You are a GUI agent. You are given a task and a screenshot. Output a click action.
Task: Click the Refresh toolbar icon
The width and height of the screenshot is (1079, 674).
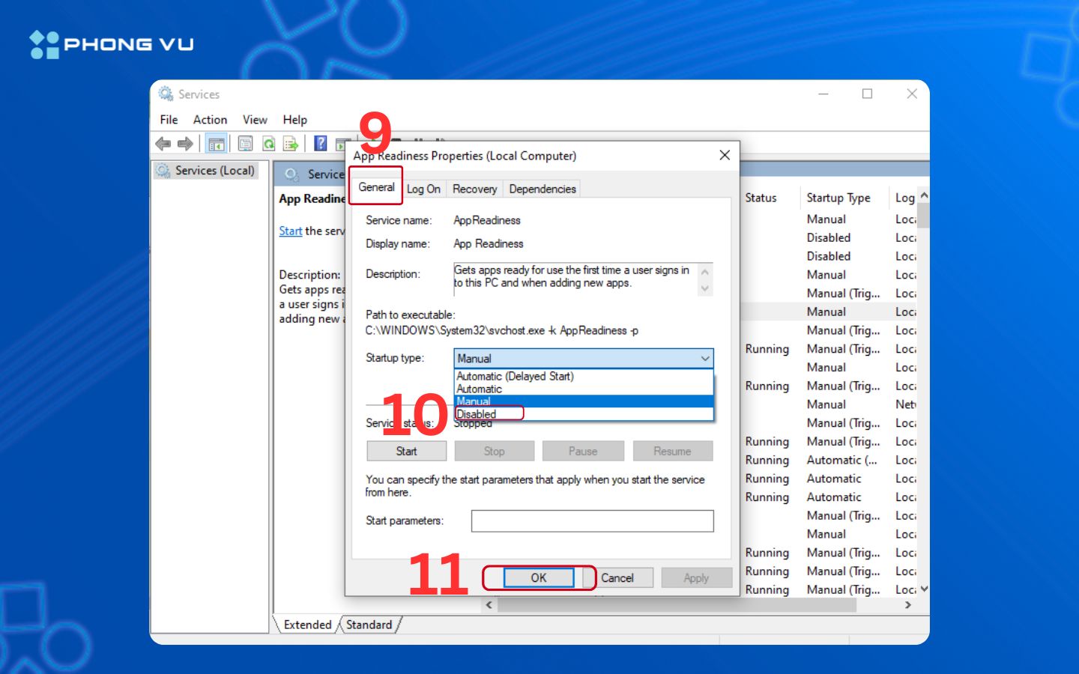(x=268, y=144)
